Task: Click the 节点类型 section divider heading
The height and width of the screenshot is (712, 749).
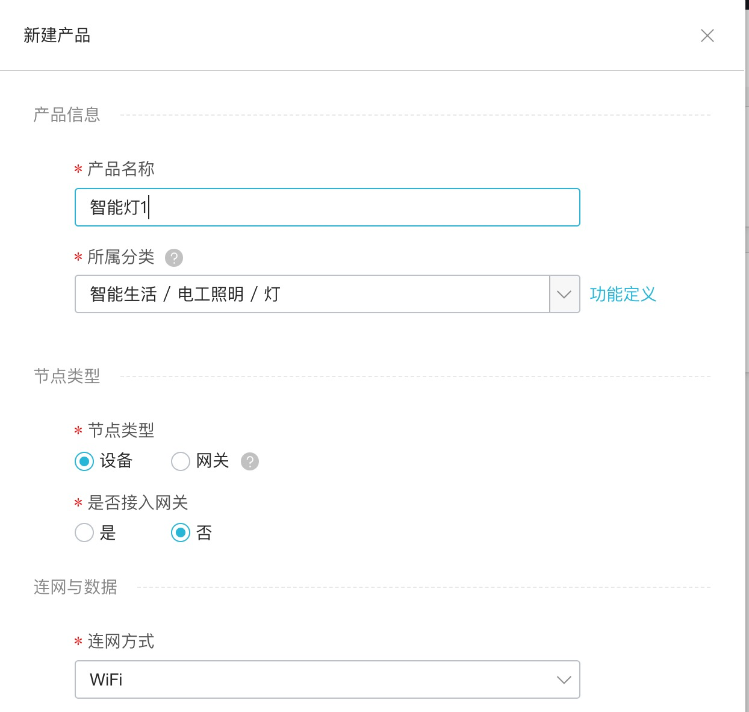Action: pyautogui.click(x=67, y=376)
